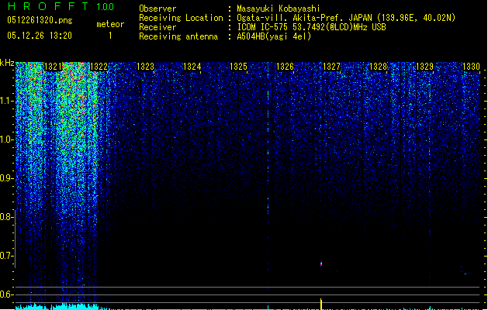Click the 1327 time marker
The width and height of the screenshot is (488, 310).
(x=331, y=67)
